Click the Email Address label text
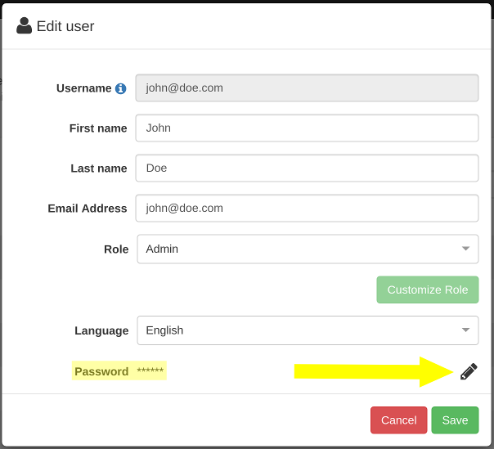 88,209
